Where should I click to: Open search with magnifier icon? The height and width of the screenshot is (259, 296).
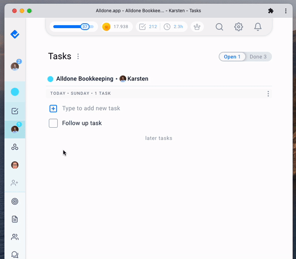tap(220, 27)
